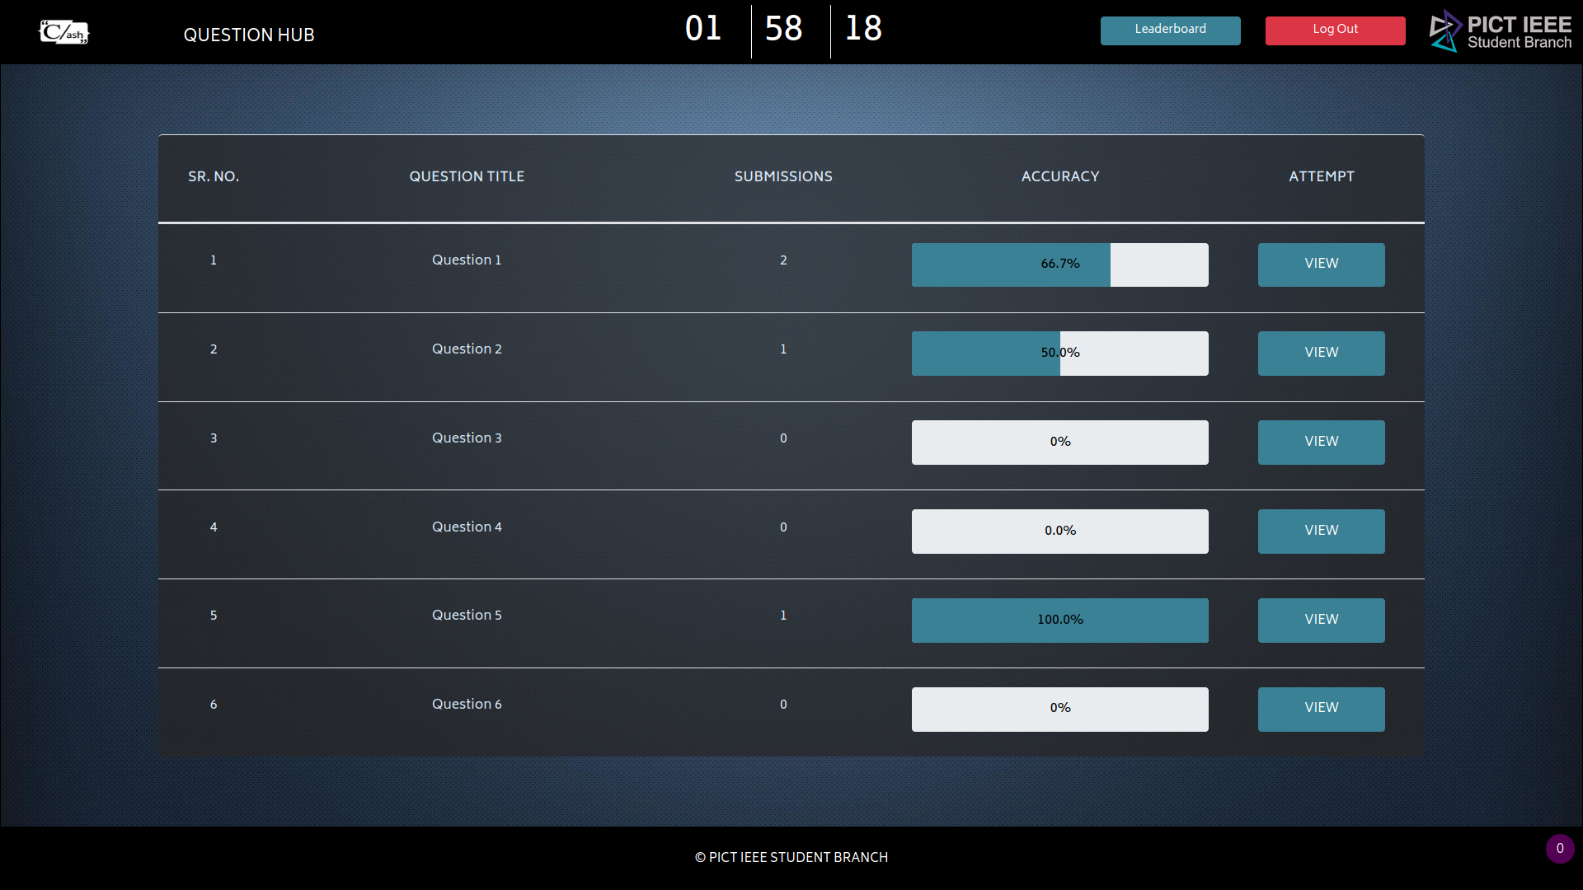Screen dimensions: 1583x890
Task: Click the PICT IEEE Student Branch logo
Action: tap(1500, 31)
